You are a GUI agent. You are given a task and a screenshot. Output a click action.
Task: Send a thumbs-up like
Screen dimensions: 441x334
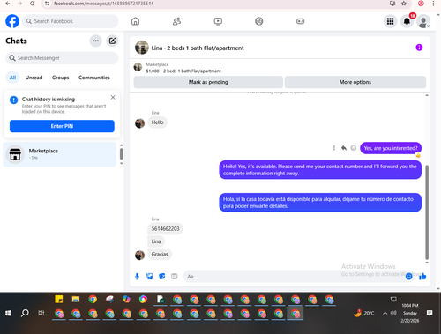click(422, 277)
